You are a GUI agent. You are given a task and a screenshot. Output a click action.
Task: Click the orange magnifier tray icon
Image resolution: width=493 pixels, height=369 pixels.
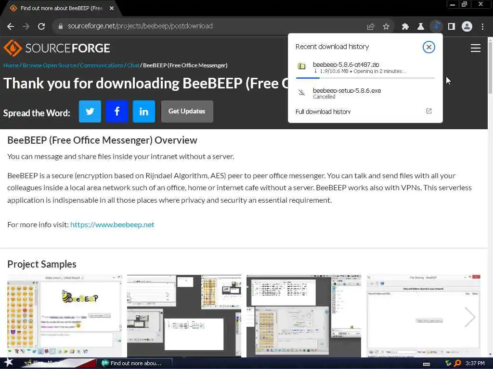pyautogui.click(x=457, y=363)
